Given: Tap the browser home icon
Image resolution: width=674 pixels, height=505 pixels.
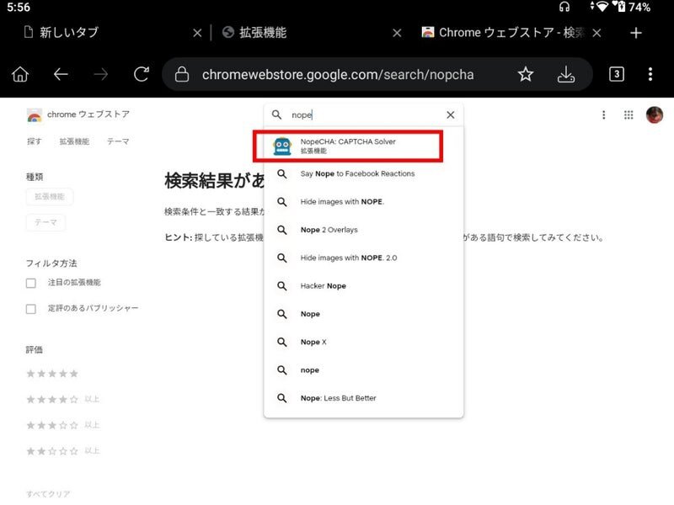Looking at the screenshot, I should coord(20,74).
